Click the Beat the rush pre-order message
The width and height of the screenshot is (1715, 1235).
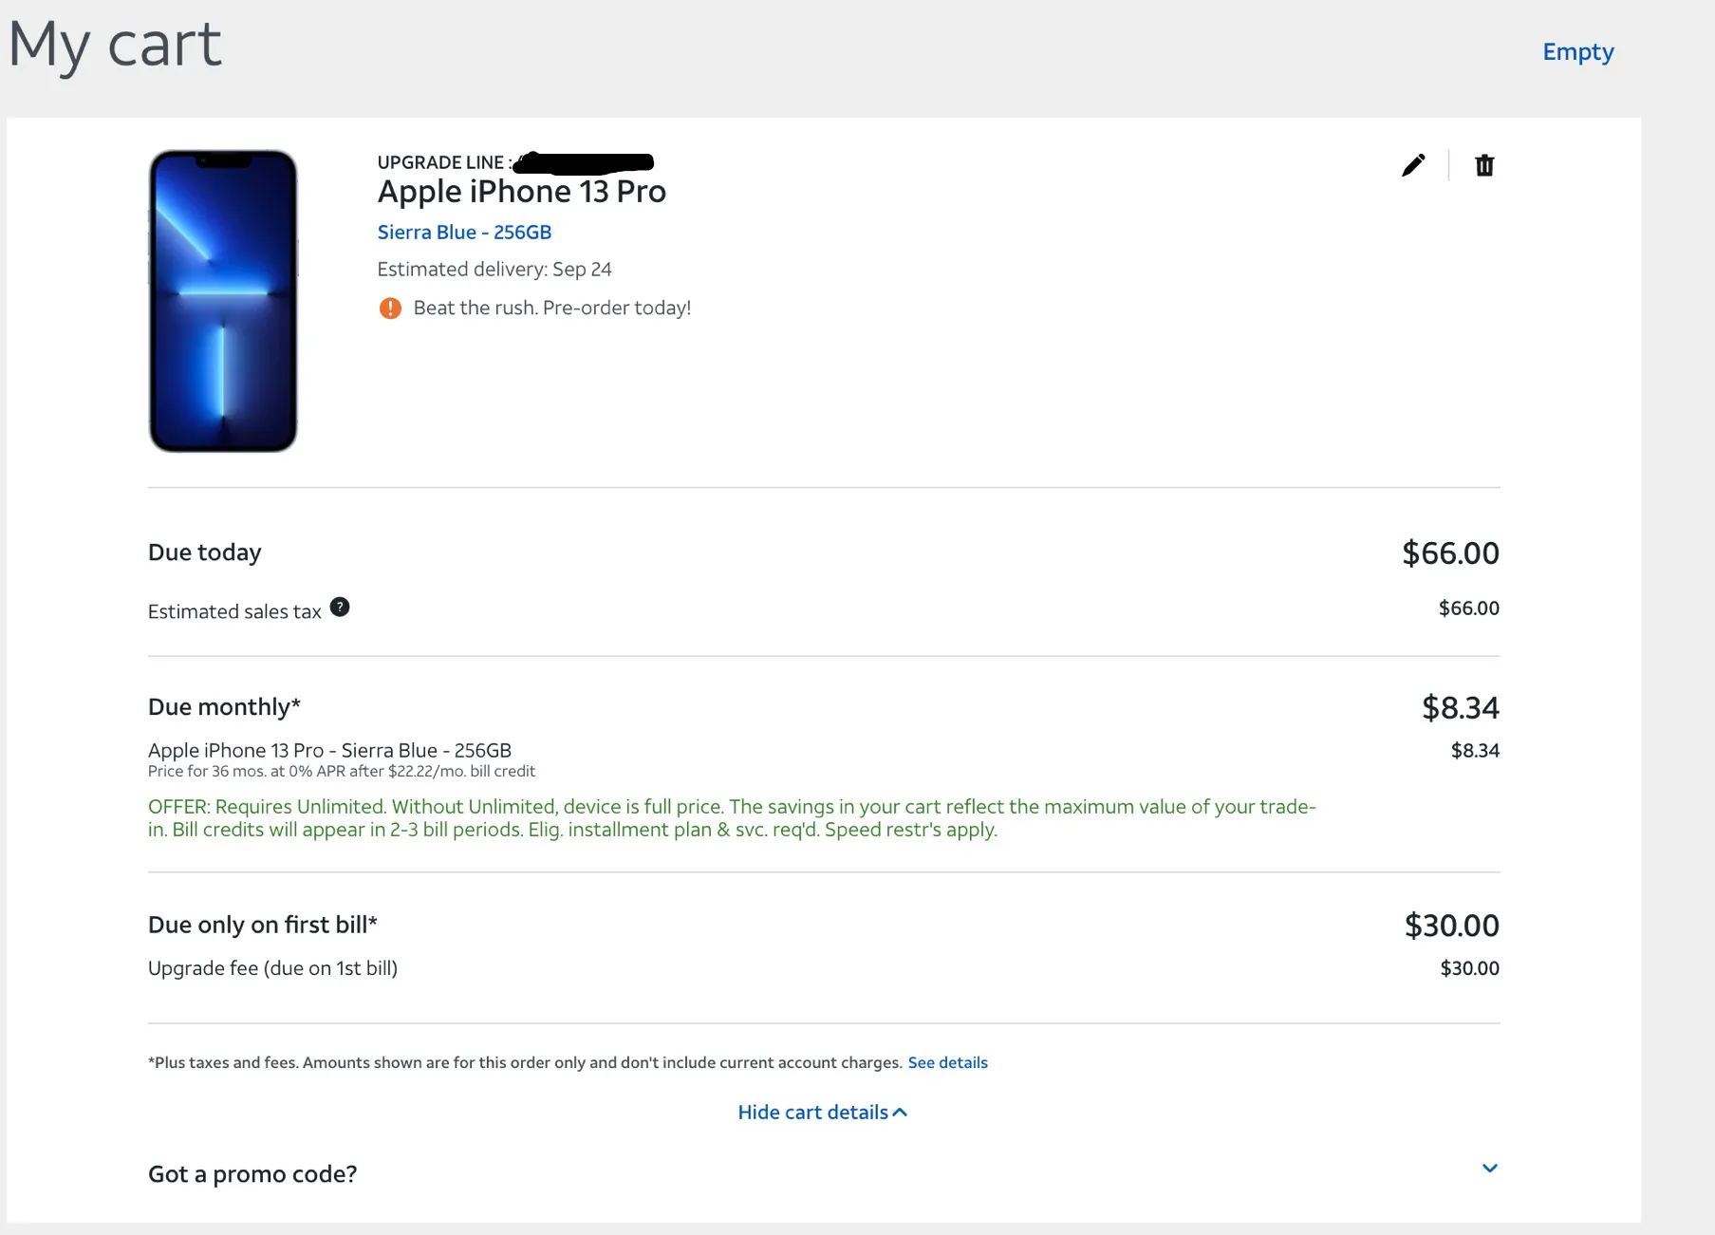[x=552, y=308]
